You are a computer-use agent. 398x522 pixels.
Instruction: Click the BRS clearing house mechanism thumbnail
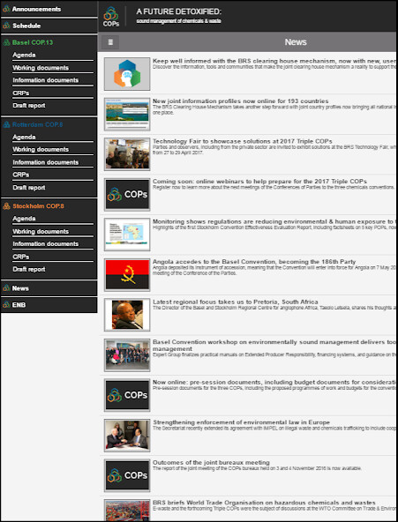tap(127, 74)
